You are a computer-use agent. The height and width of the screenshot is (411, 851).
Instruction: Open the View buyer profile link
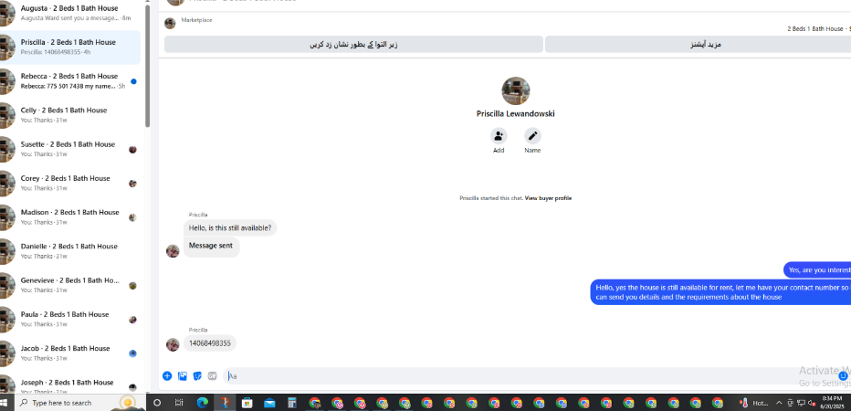(548, 198)
